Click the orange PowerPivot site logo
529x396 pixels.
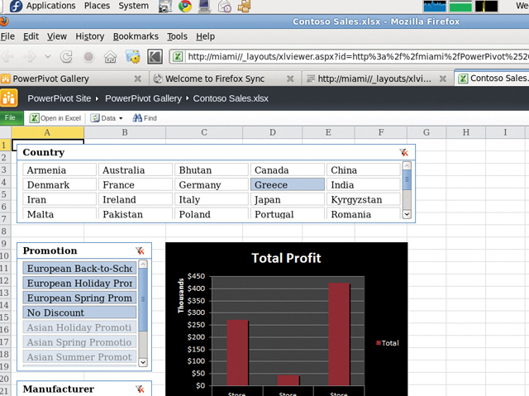[9, 98]
